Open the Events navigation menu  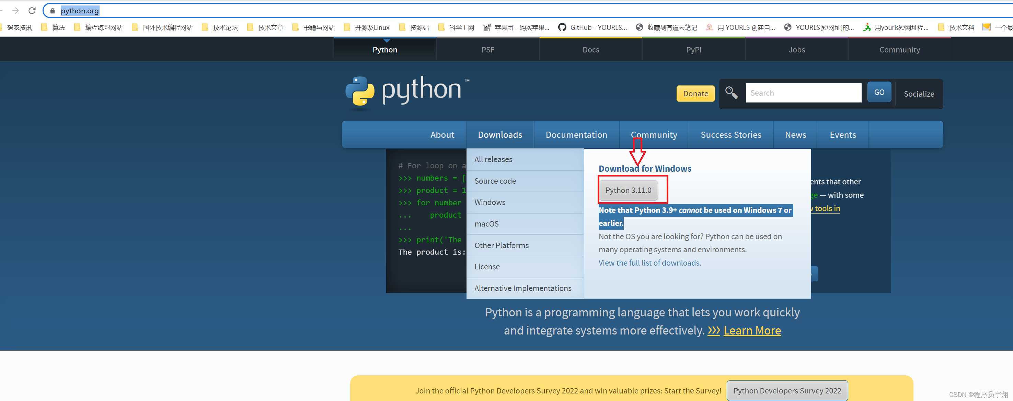click(842, 135)
